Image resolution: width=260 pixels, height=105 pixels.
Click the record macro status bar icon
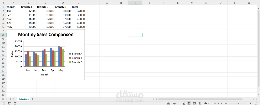point(4,103)
